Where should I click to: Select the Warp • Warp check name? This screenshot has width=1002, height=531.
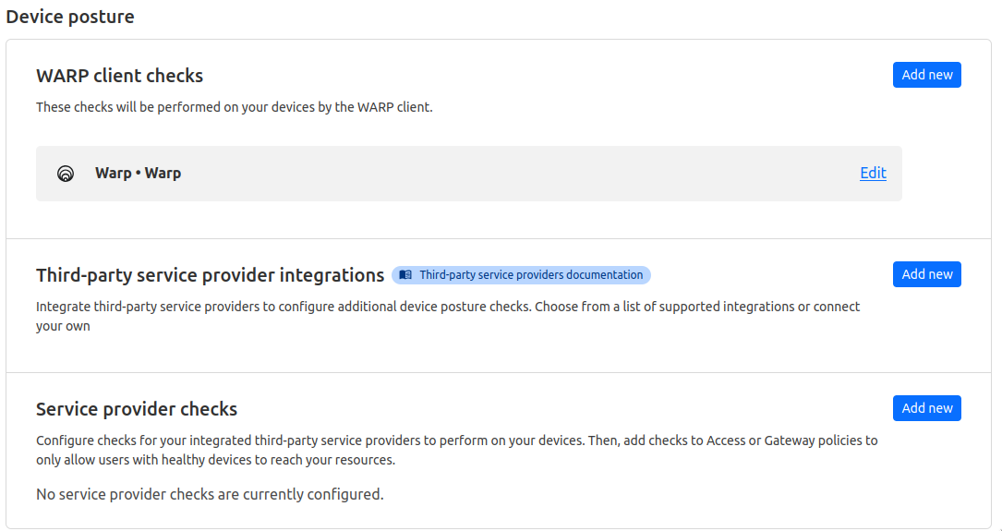tap(138, 174)
